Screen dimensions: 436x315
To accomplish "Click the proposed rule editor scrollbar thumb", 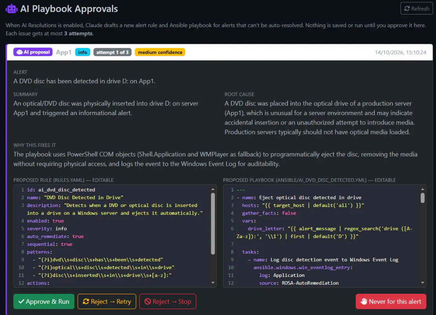I will click(213, 224).
